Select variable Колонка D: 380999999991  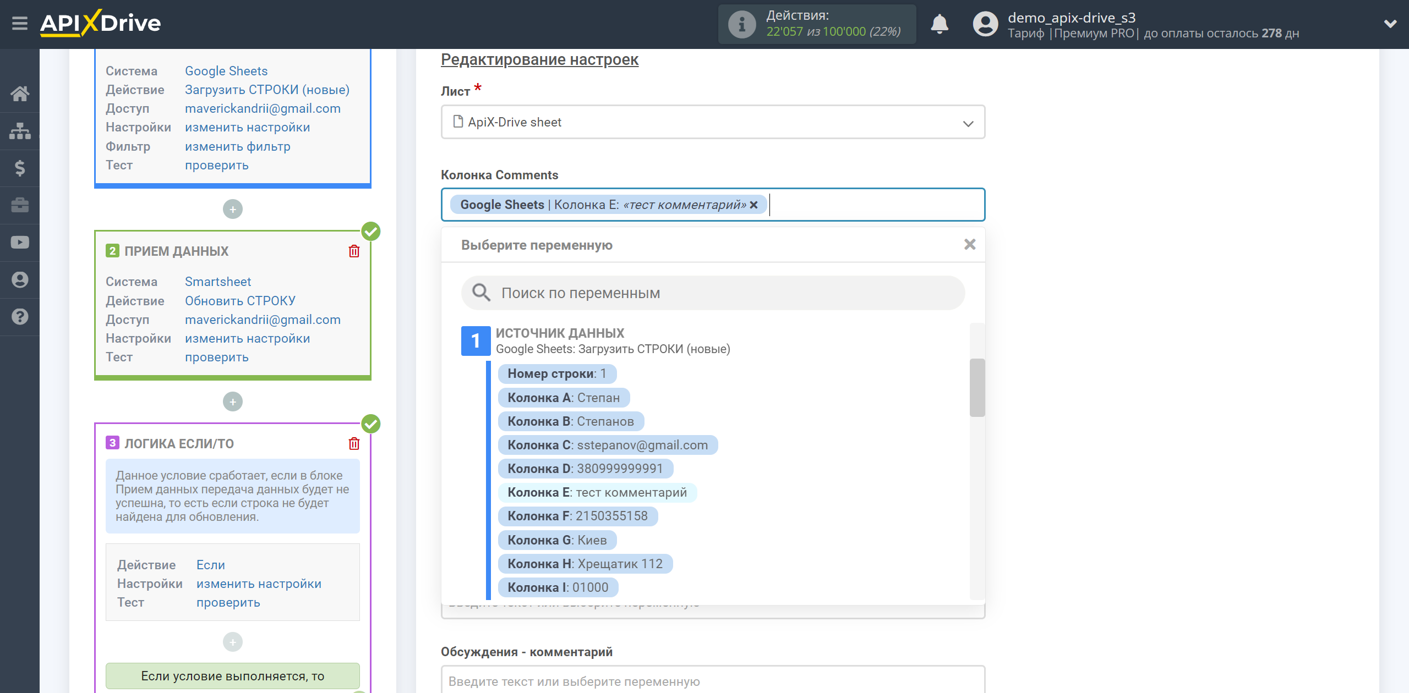click(585, 469)
